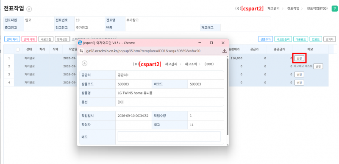
Task: Click the download icon in popup address bar
Action: tap(225, 51)
